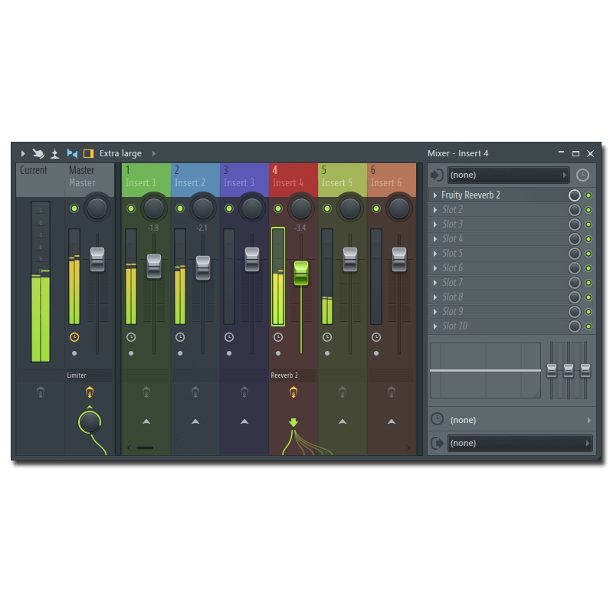Expand Slot 2 in the effects rack
613x613 pixels.
pyautogui.click(x=435, y=209)
